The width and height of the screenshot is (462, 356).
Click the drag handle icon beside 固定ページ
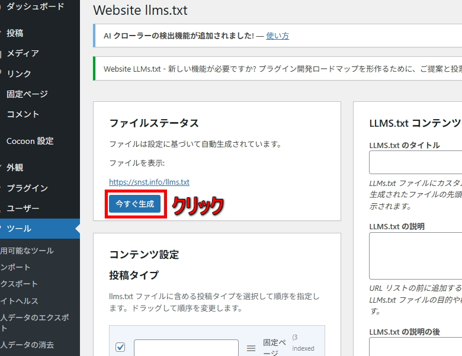coord(251,348)
